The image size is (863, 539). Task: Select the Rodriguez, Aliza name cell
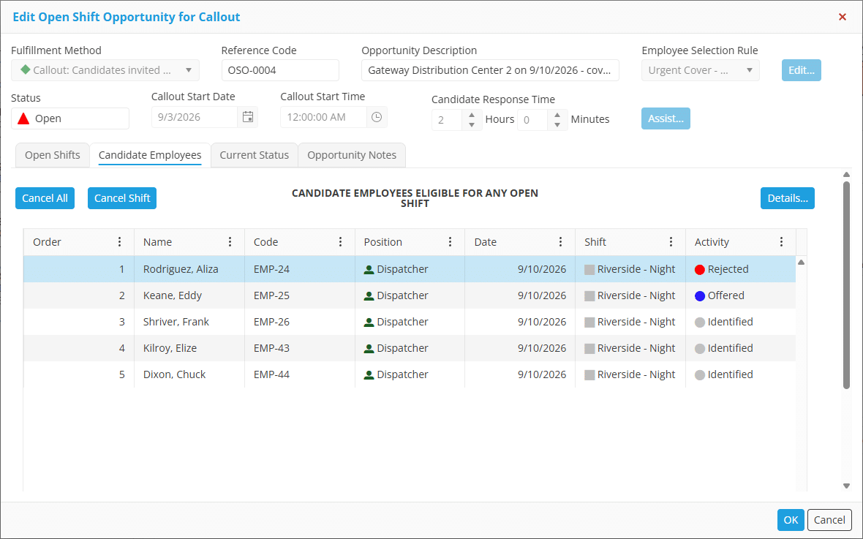pos(189,269)
